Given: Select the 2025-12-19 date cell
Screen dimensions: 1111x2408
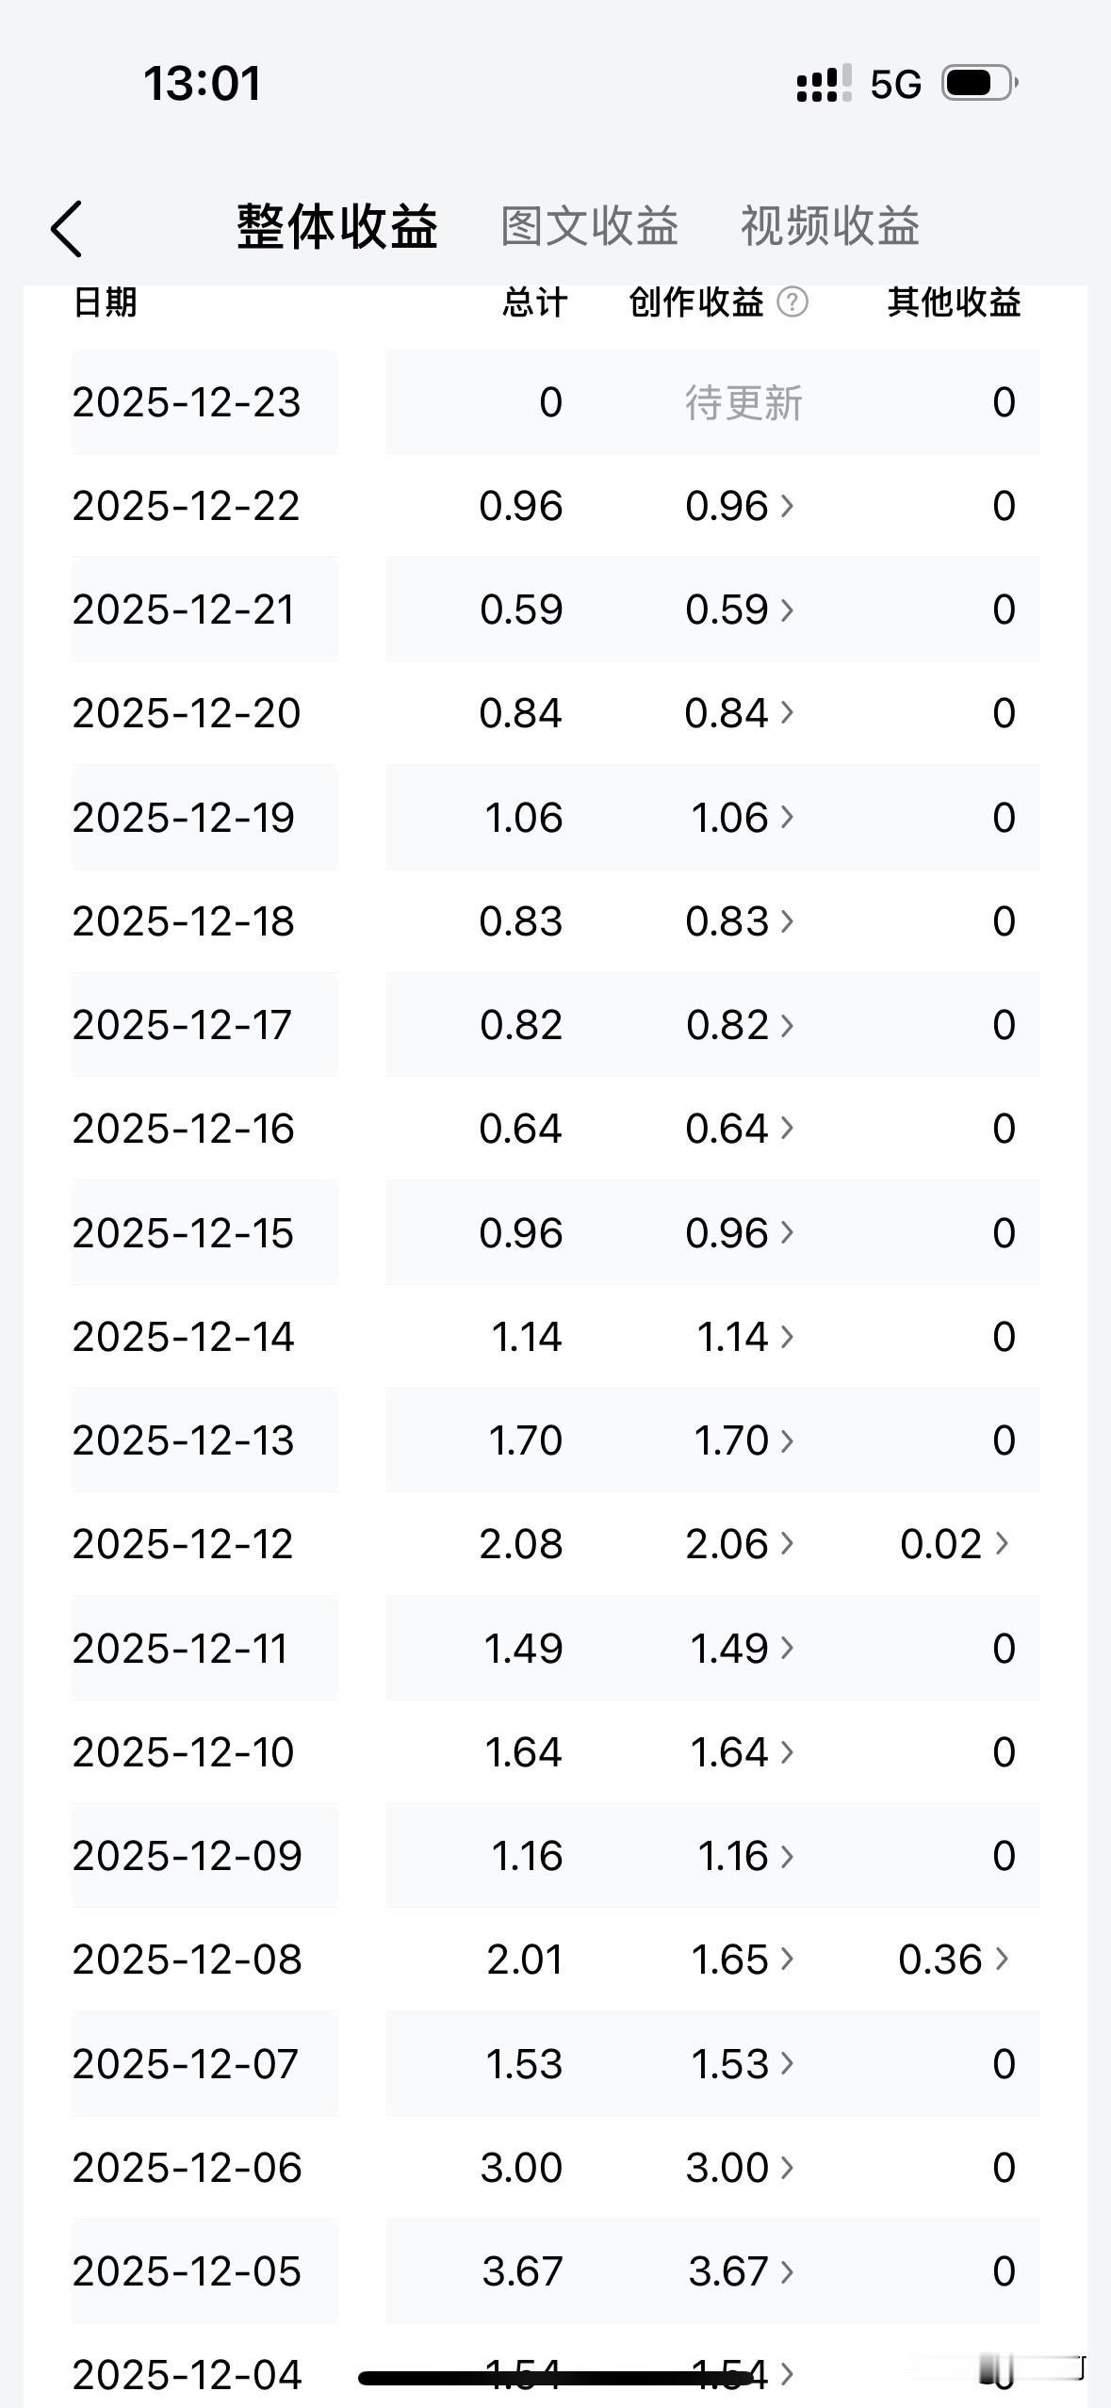Looking at the screenshot, I should 204,817.
